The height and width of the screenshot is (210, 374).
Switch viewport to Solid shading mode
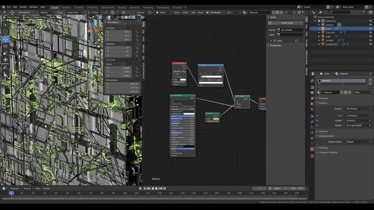click(126, 17)
